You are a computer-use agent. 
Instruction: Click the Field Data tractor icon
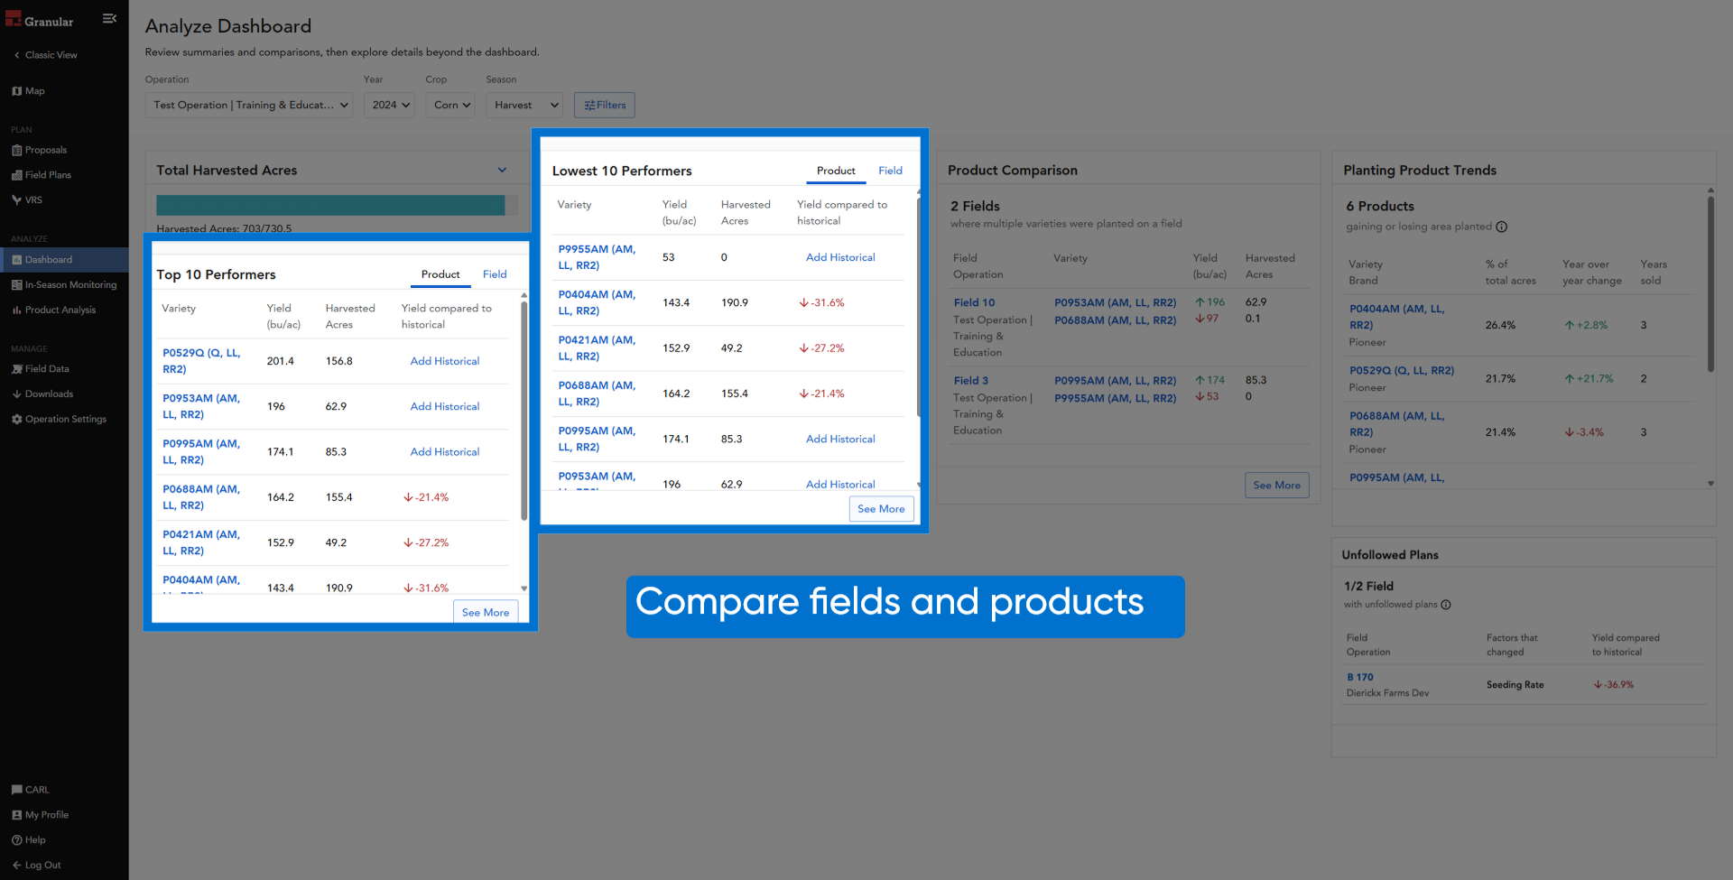point(16,369)
